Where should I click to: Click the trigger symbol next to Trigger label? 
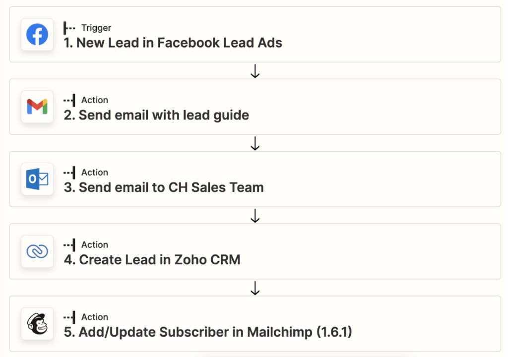[69, 28]
